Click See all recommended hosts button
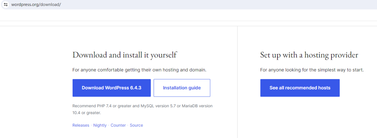This screenshot has width=377, height=138. [300, 88]
